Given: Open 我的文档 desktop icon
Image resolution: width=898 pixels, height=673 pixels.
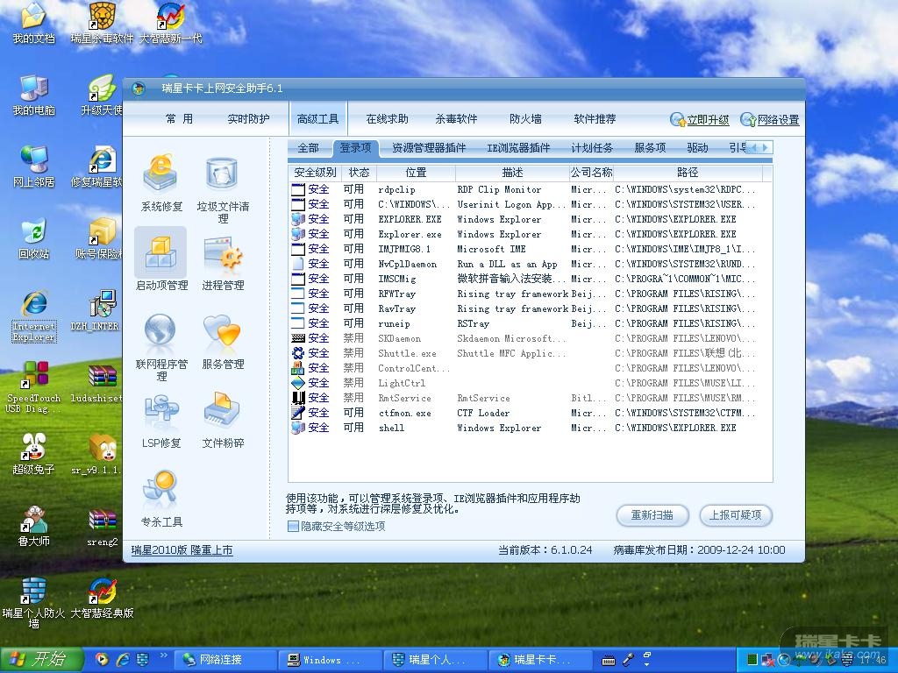Looking at the screenshot, I should 34,24.
